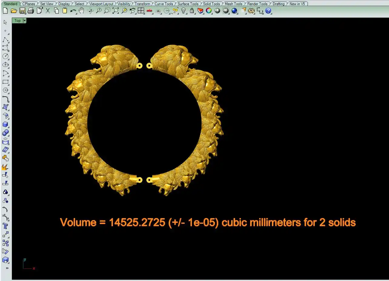Select the Text object tool
The image size is (389, 281).
[x=5, y=226]
